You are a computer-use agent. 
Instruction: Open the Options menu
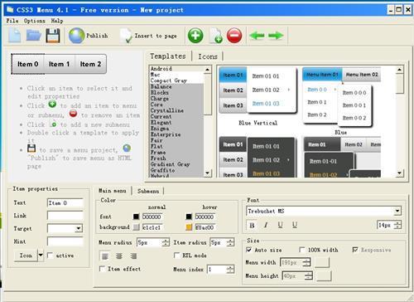35,21
